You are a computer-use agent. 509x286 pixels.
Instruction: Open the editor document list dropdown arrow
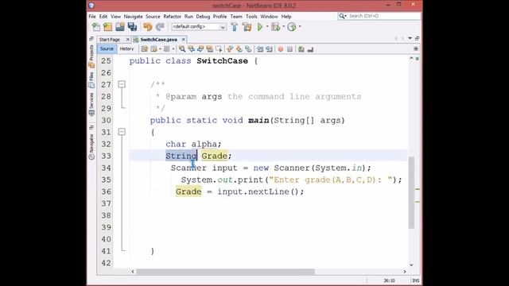pyautogui.click(x=410, y=39)
